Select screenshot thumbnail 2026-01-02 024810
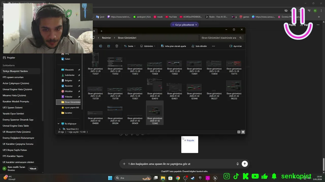Screen dimensions: 325x182 pos(155,89)
